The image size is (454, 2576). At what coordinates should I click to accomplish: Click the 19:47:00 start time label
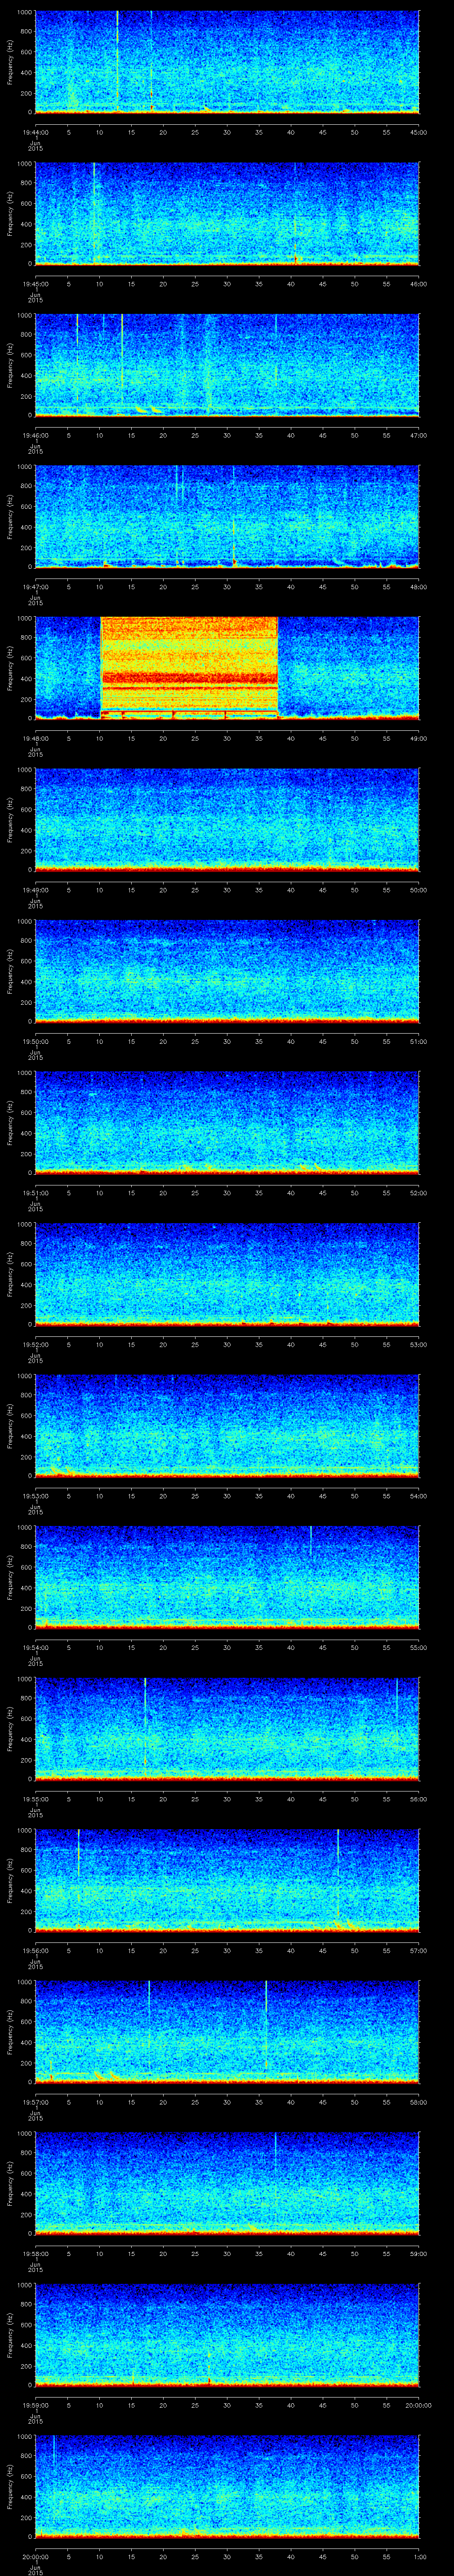(x=36, y=587)
